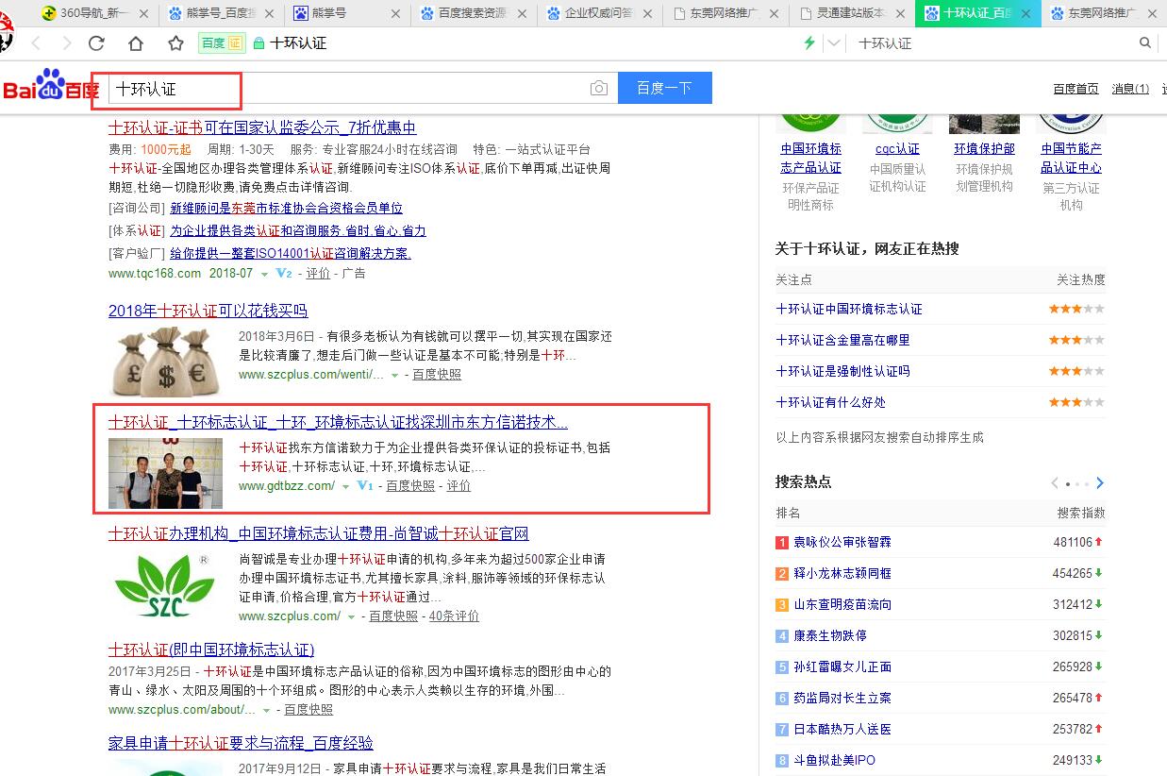Open 百度快照 link for gdtbzz.com result
This screenshot has height=776, width=1167.
[410, 486]
